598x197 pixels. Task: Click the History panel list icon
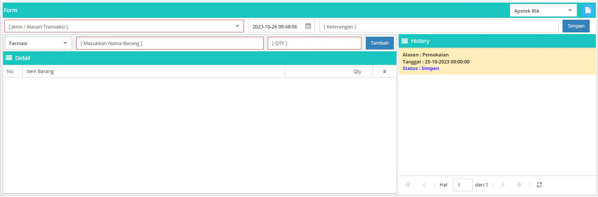coord(405,41)
